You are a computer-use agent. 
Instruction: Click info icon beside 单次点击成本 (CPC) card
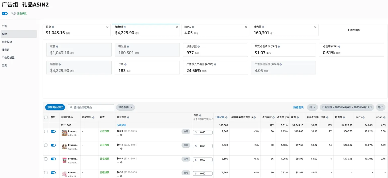[x=279, y=47]
